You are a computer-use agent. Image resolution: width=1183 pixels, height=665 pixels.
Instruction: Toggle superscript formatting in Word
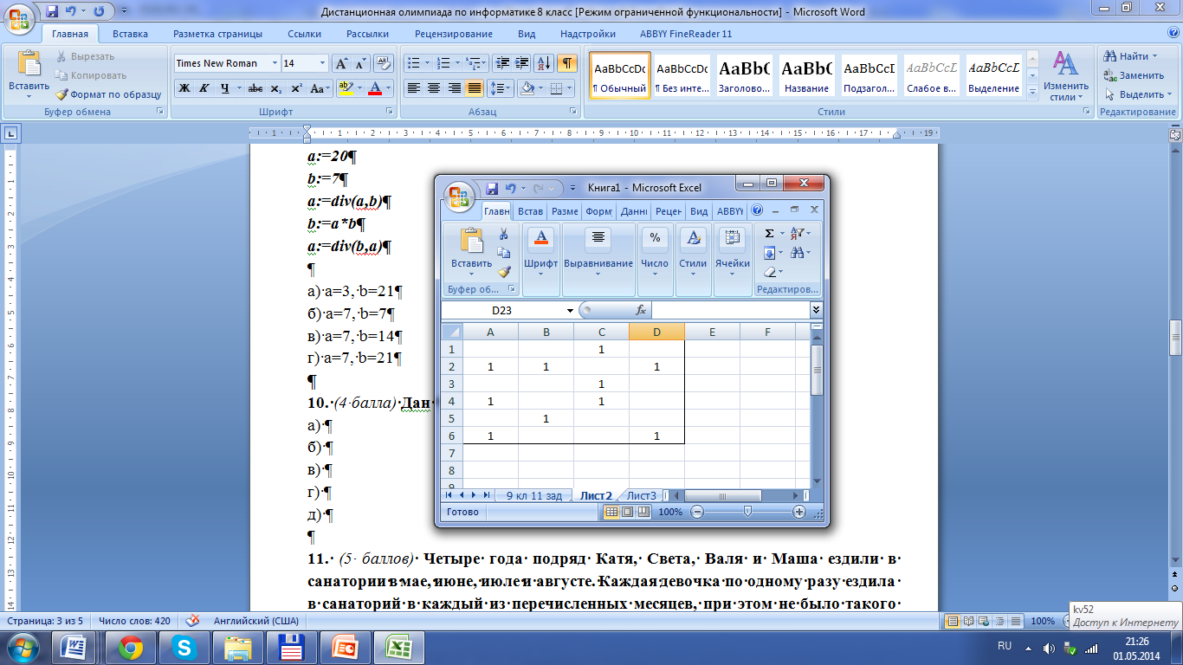[x=296, y=88]
